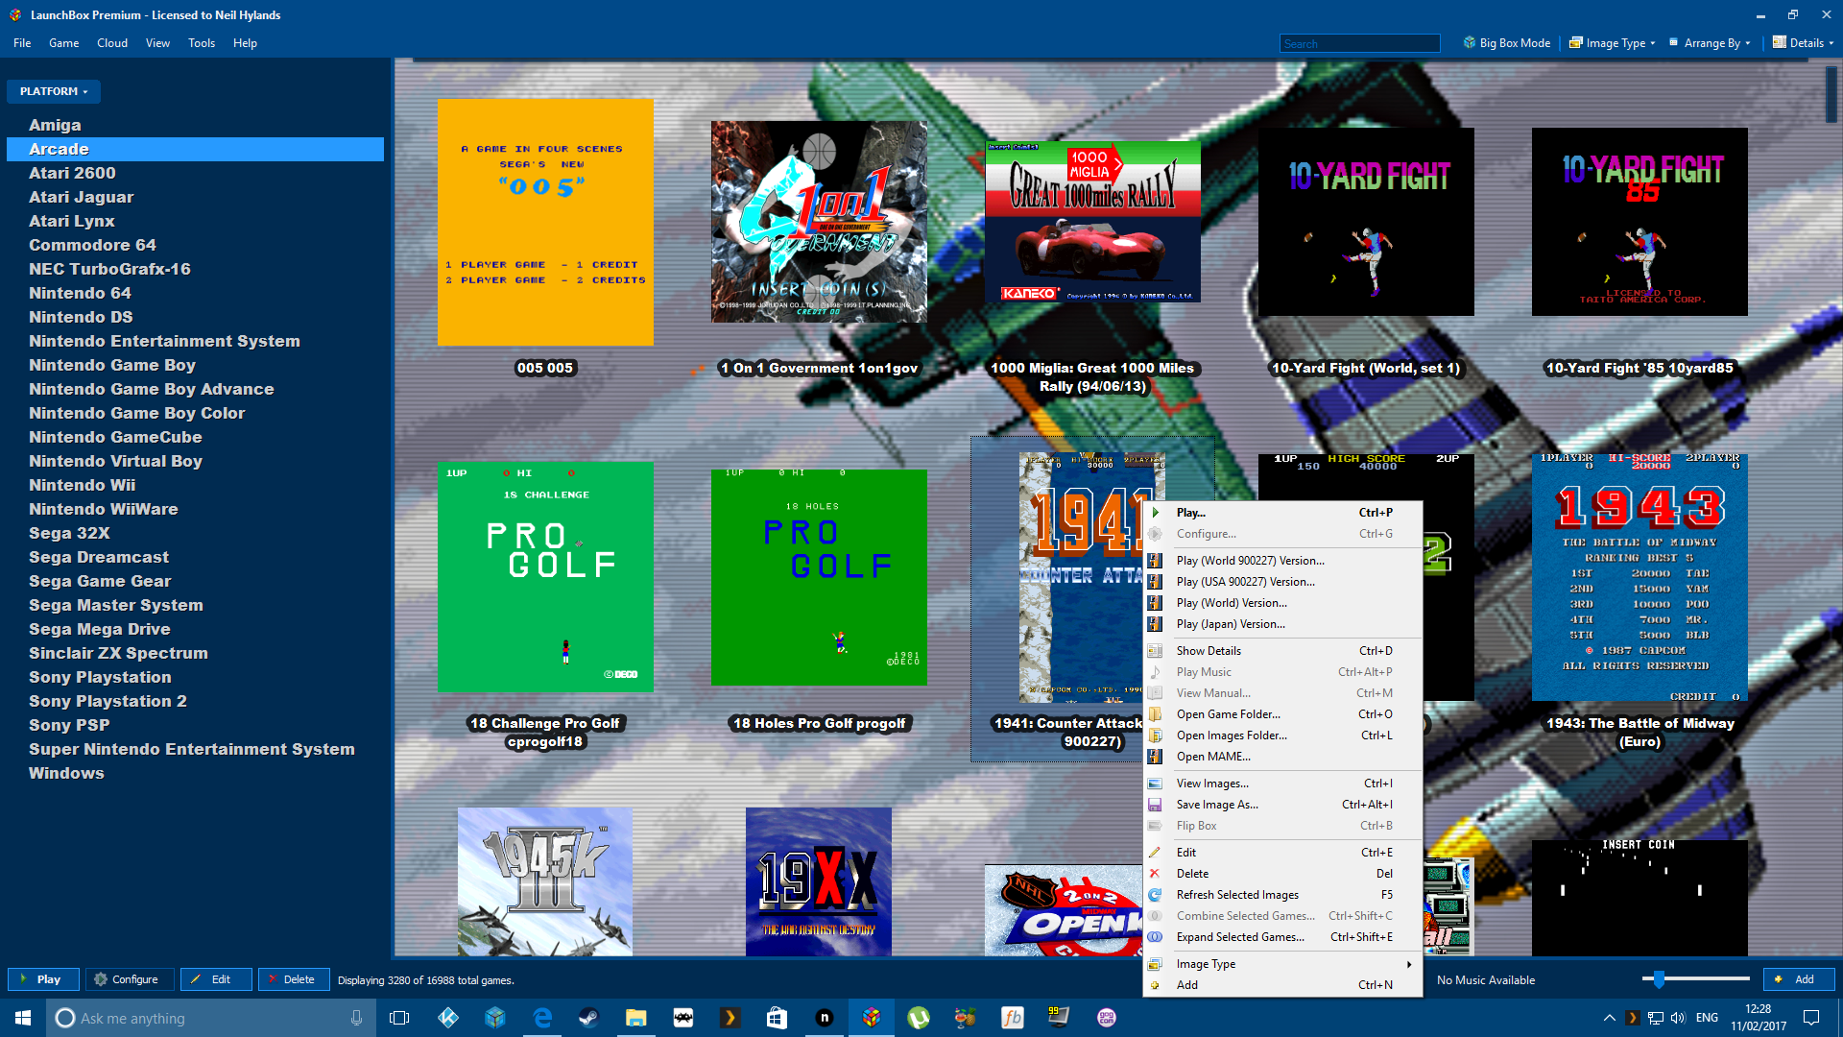Click the Open Game Folder icon

point(1156,714)
